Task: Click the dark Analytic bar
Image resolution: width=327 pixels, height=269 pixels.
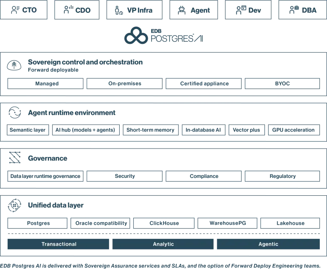Action: point(163,244)
